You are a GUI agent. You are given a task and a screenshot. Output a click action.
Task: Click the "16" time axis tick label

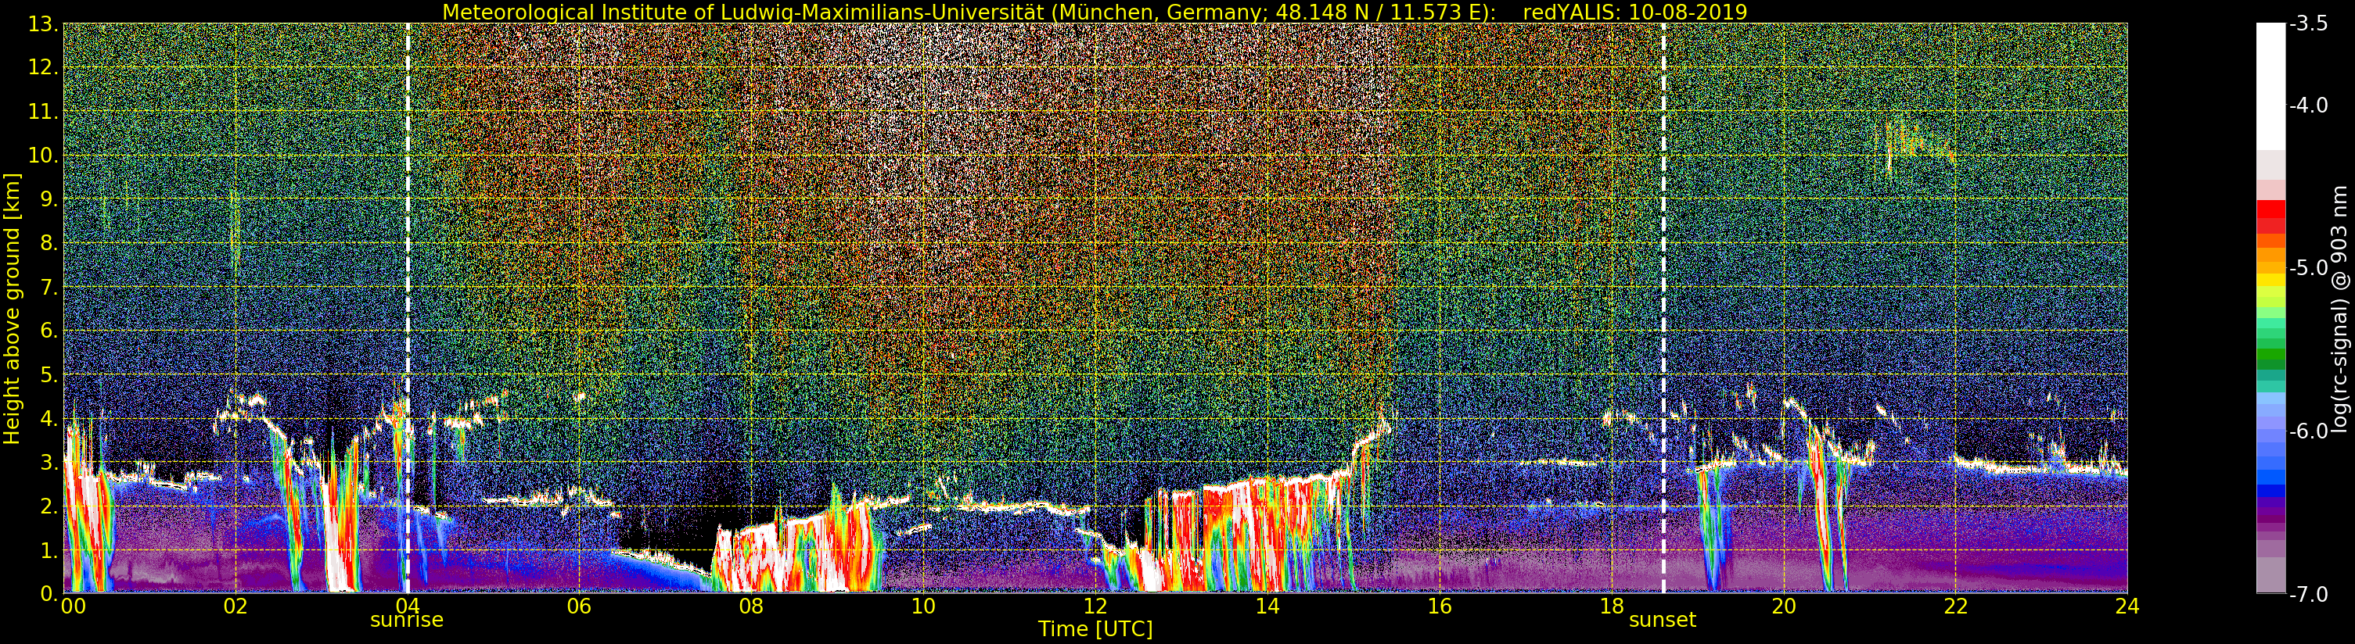[1439, 606]
